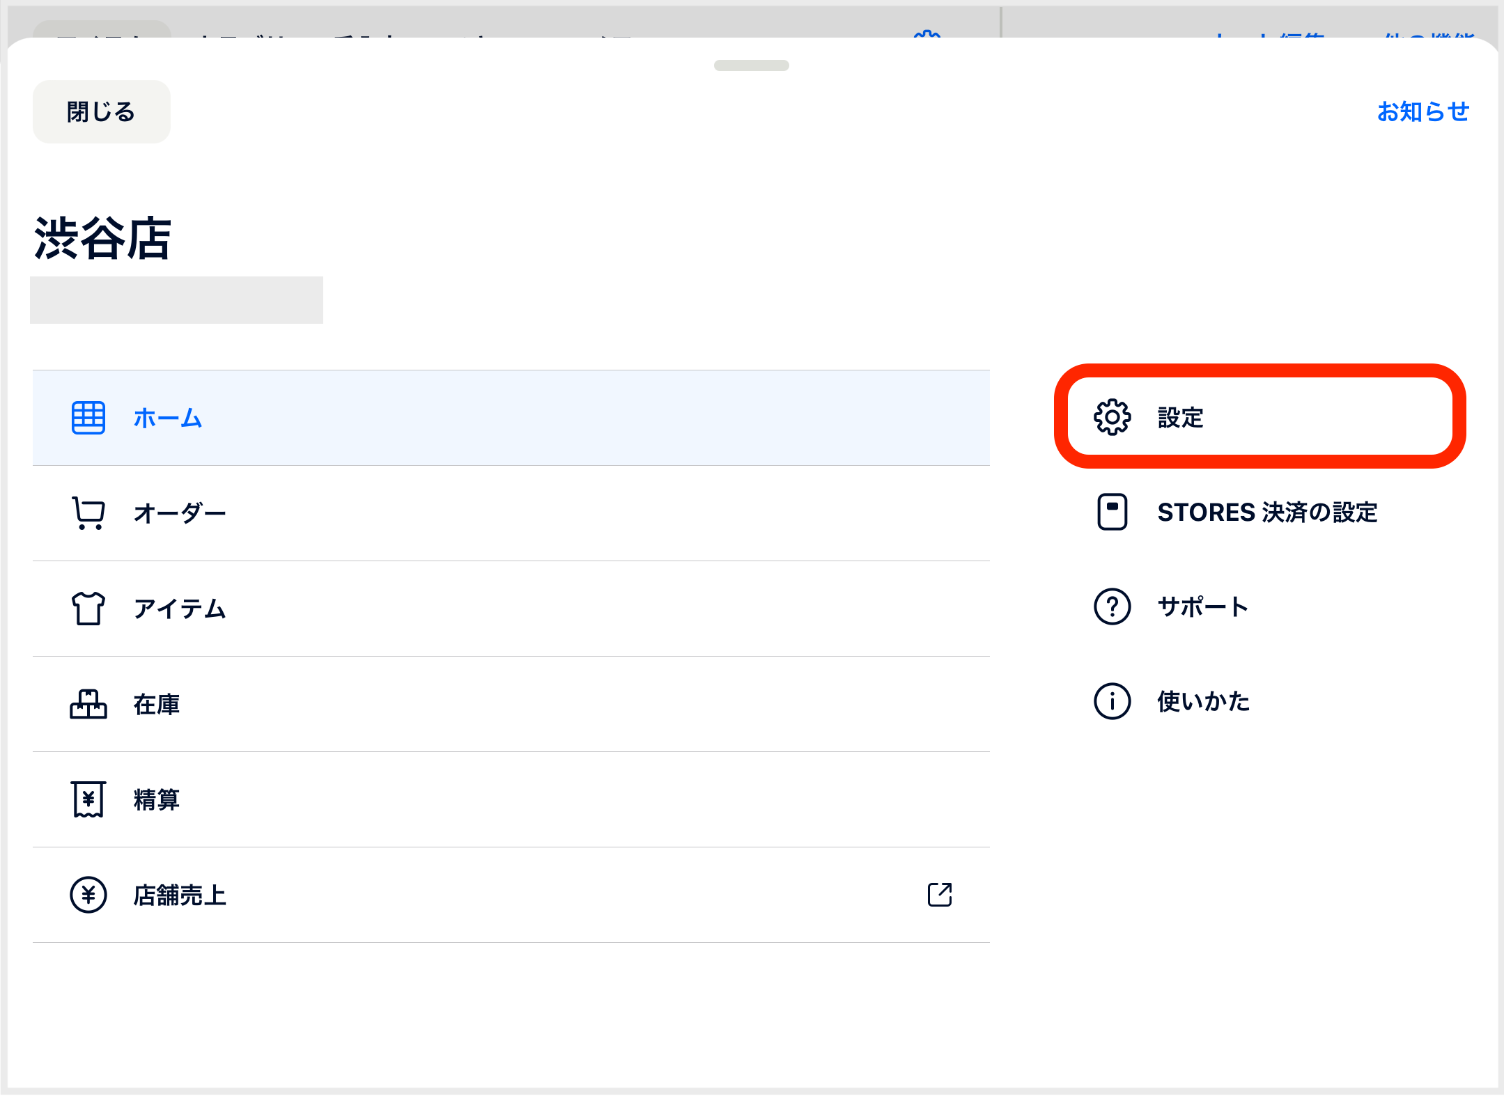The width and height of the screenshot is (1504, 1096).
Task: Click the STORES 決済の設定 card reader icon
Action: pos(1113,512)
